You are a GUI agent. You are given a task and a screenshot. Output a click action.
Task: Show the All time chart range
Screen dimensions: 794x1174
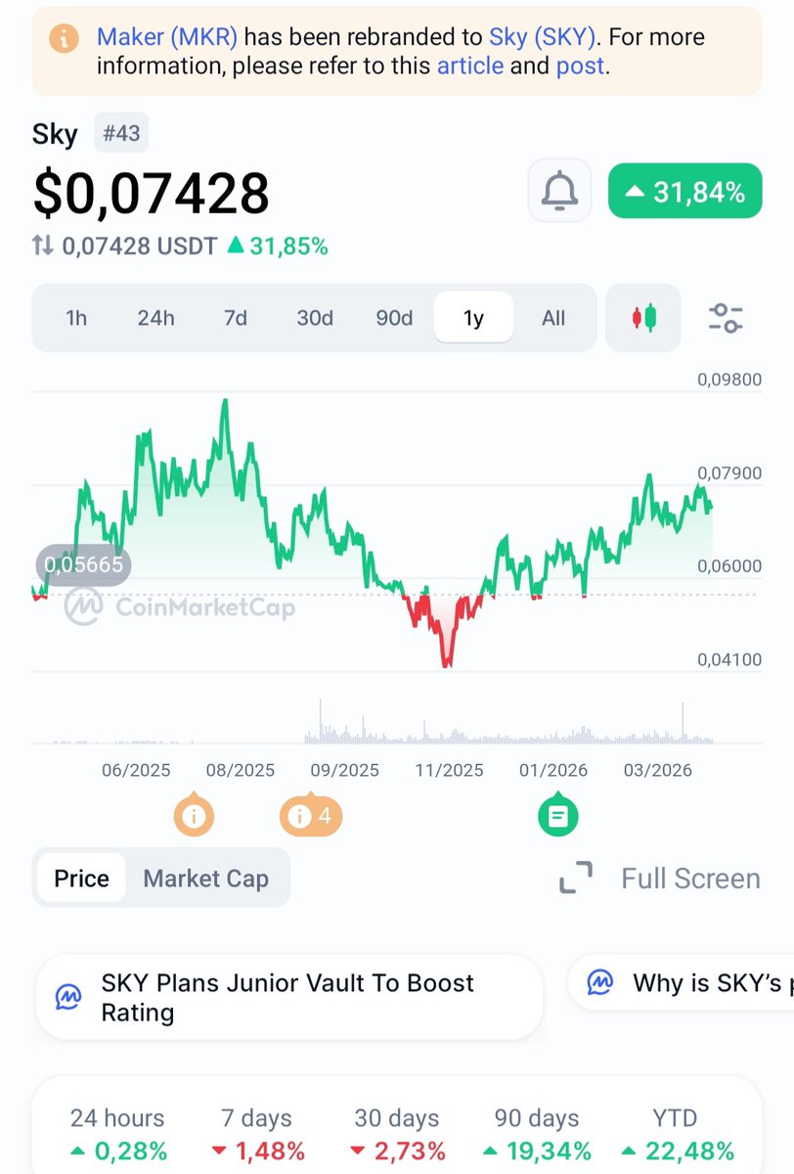tap(553, 318)
